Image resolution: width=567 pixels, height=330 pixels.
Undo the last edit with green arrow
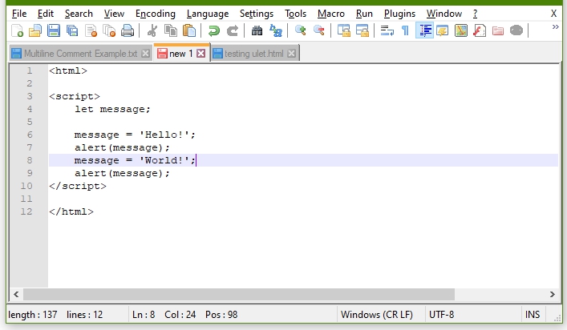[x=213, y=30]
